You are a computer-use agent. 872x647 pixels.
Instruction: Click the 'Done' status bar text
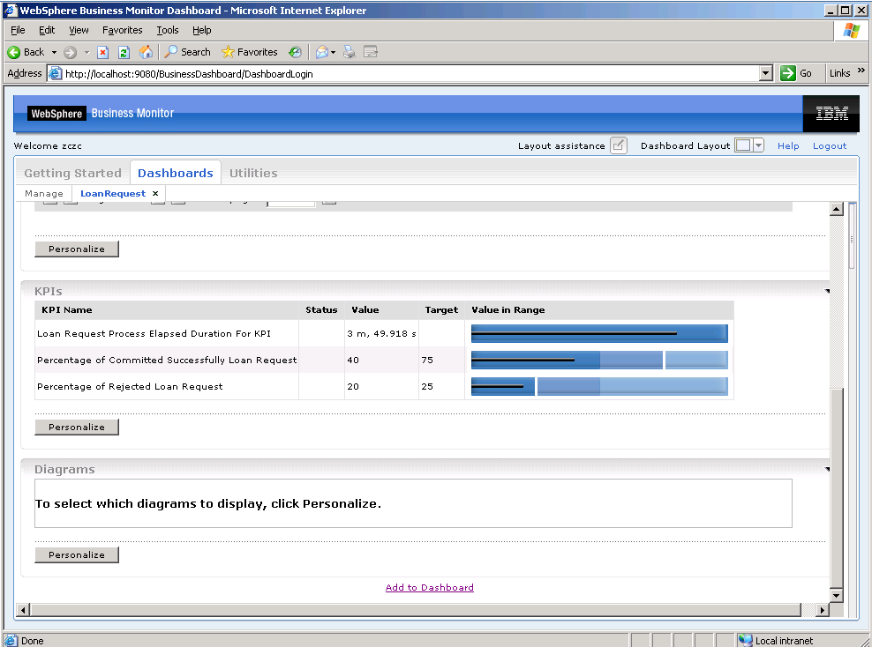point(33,640)
